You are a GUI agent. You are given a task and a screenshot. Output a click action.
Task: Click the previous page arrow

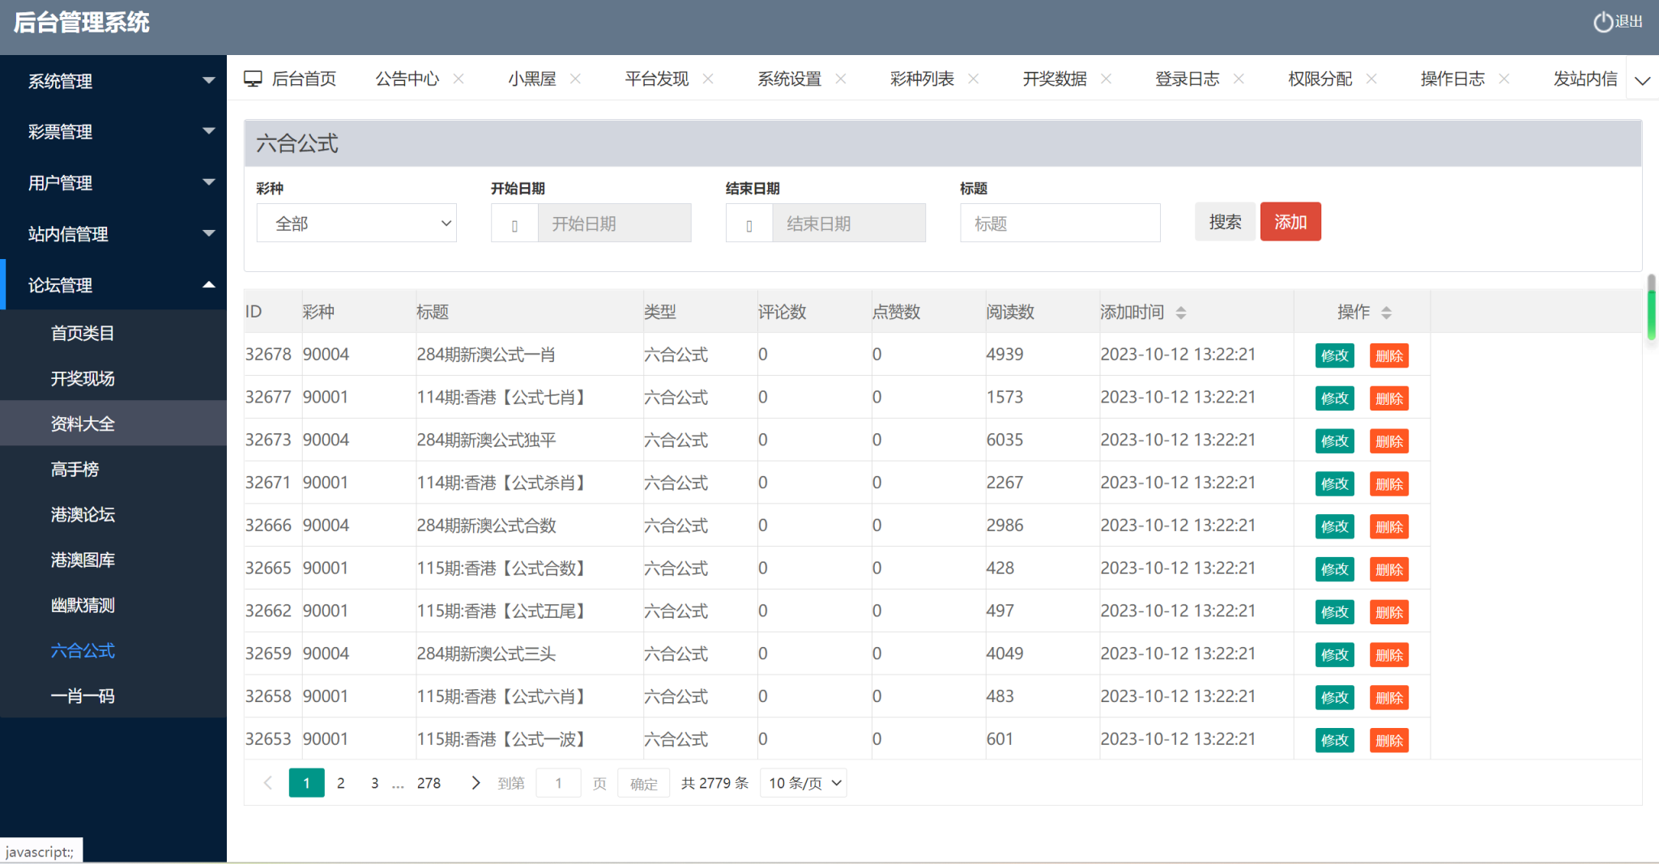pyautogui.click(x=267, y=783)
